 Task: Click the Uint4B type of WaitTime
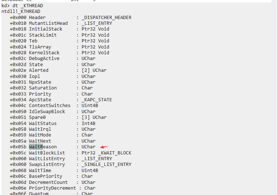[x=90, y=171]
